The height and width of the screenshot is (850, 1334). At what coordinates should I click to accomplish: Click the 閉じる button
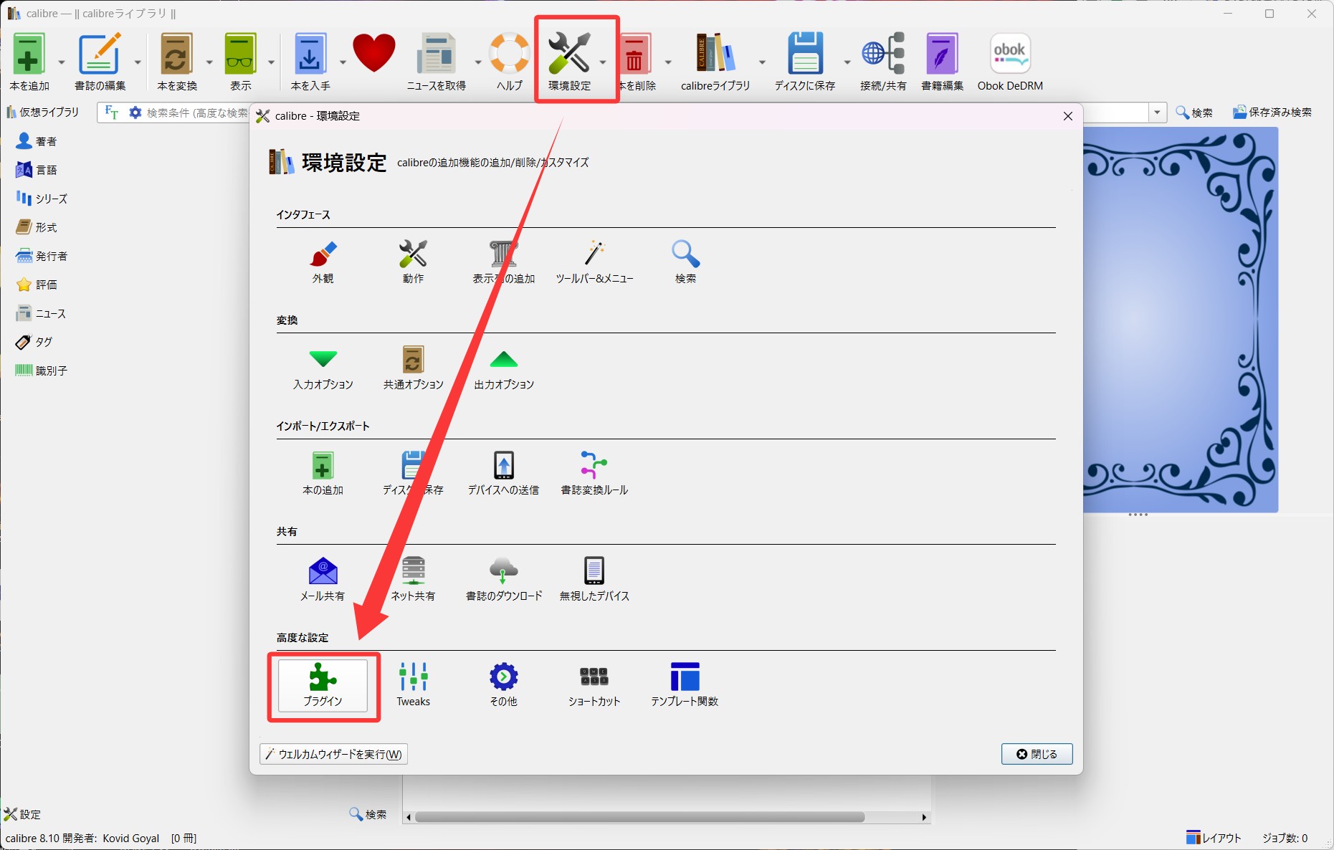(1037, 754)
